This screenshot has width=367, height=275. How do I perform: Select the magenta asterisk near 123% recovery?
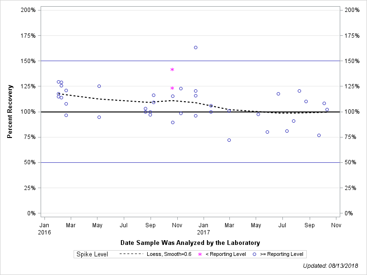tap(172, 88)
